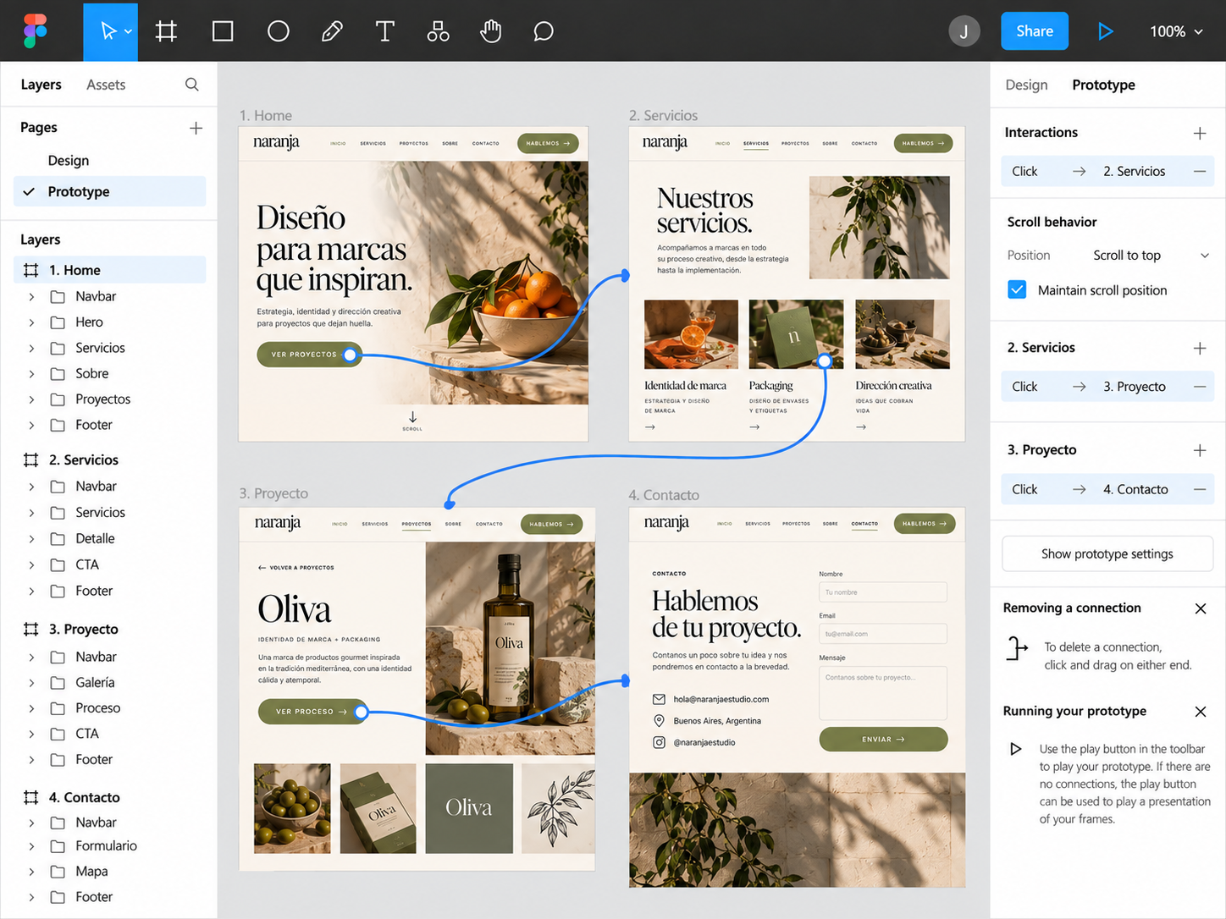The image size is (1226, 919).
Task: Select the Text tool
Action: click(x=384, y=31)
